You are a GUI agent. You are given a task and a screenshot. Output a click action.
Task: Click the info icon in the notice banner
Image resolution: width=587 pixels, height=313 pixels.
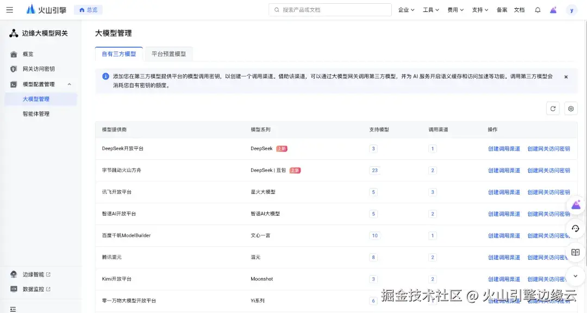pyautogui.click(x=105, y=77)
